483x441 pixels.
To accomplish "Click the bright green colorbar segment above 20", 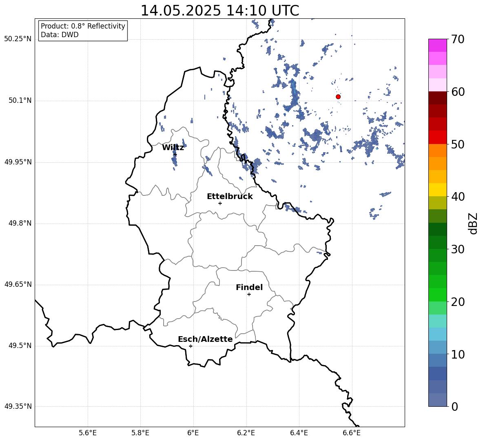I will 437,295.
